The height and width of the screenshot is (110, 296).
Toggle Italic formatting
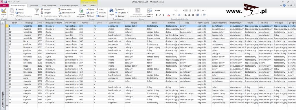pos(160,15)
